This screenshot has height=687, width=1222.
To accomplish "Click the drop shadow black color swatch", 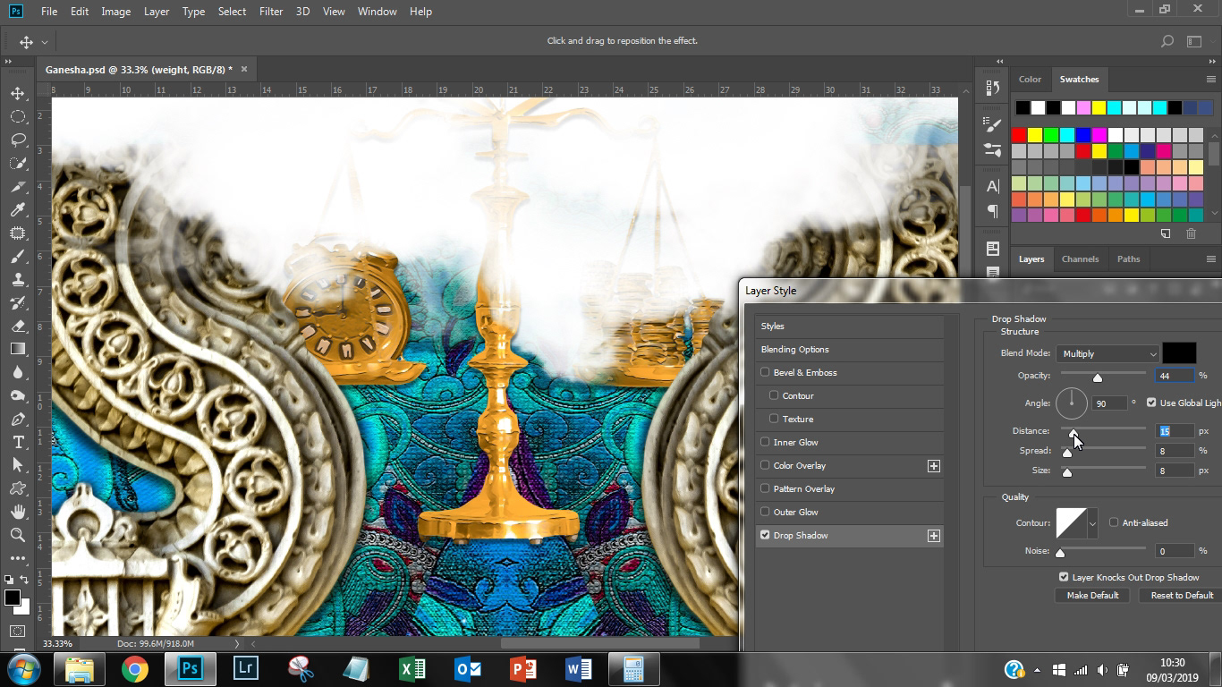I will 1179,353.
